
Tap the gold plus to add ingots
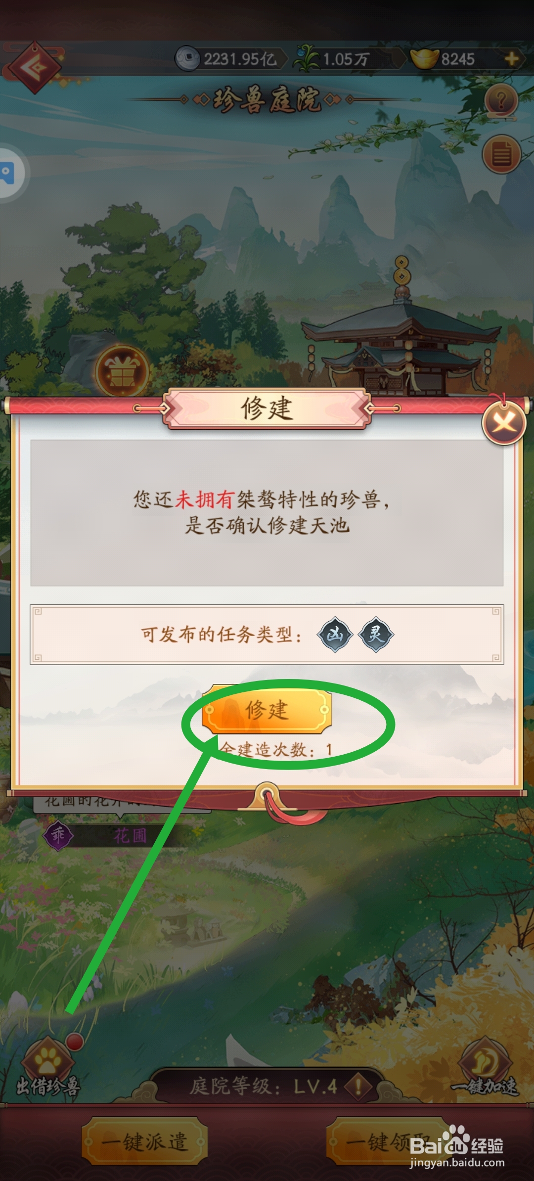pos(511,59)
